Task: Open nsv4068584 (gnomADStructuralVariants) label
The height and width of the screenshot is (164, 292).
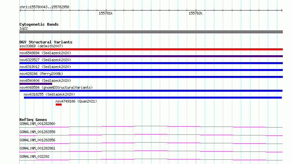Action: (x=56, y=87)
